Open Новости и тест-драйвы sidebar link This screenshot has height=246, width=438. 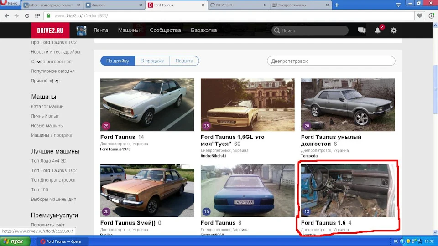pos(55,52)
